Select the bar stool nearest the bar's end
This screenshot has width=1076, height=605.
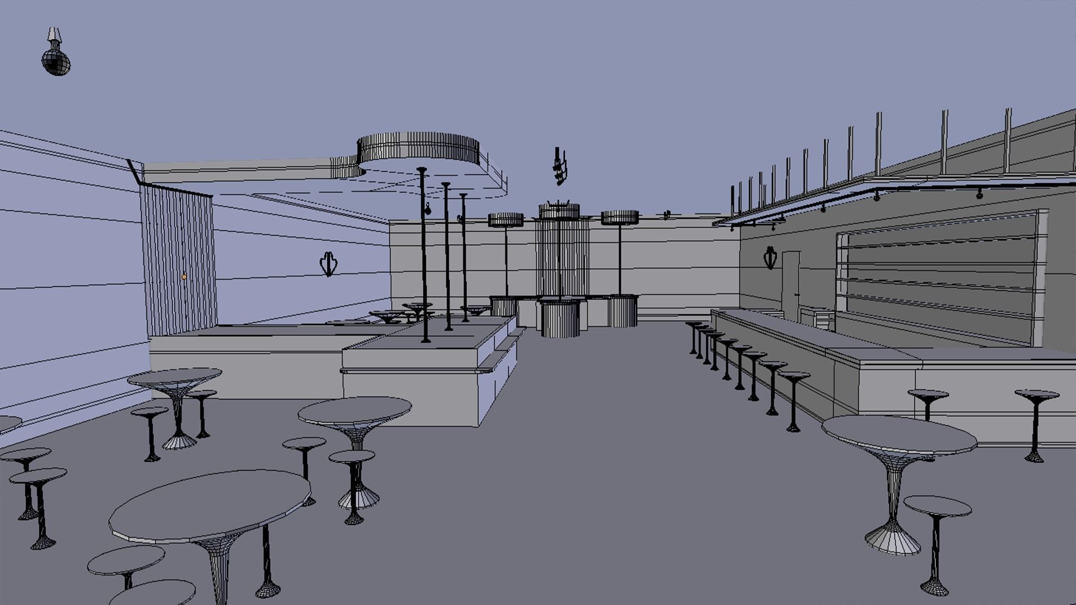[x=794, y=401]
